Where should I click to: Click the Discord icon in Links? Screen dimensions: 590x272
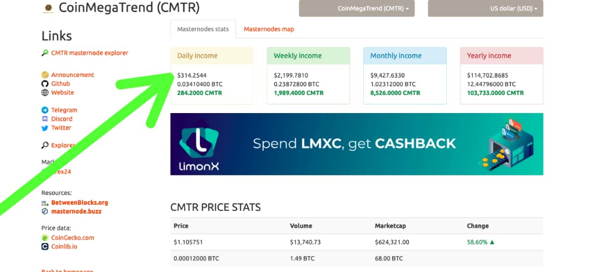pyautogui.click(x=45, y=119)
